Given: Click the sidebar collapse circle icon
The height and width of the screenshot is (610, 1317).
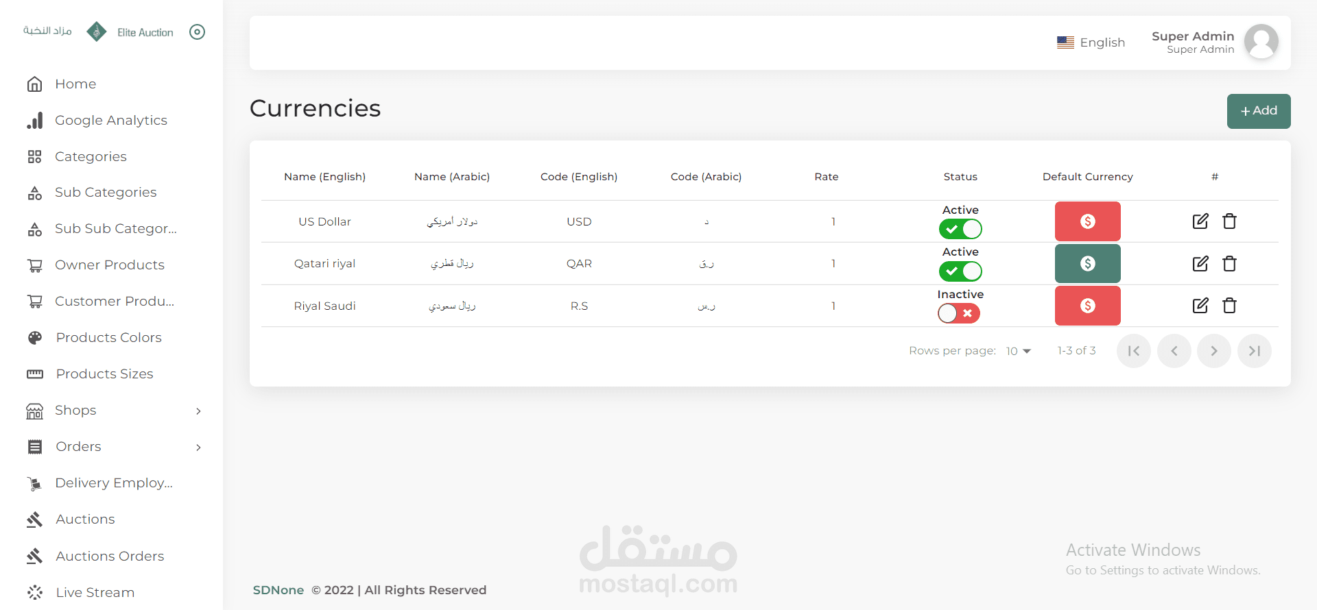Looking at the screenshot, I should click(197, 32).
